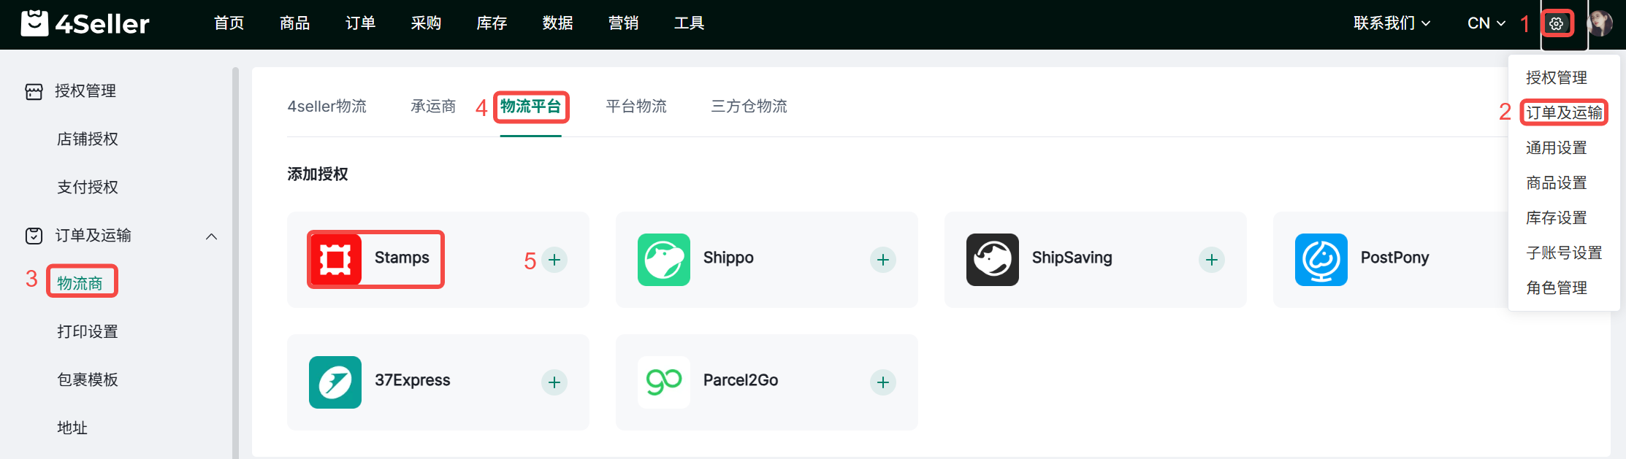Screen dimensions: 1626x459
Task: Add Shippo authorization via plus icon
Action: tap(883, 260)
